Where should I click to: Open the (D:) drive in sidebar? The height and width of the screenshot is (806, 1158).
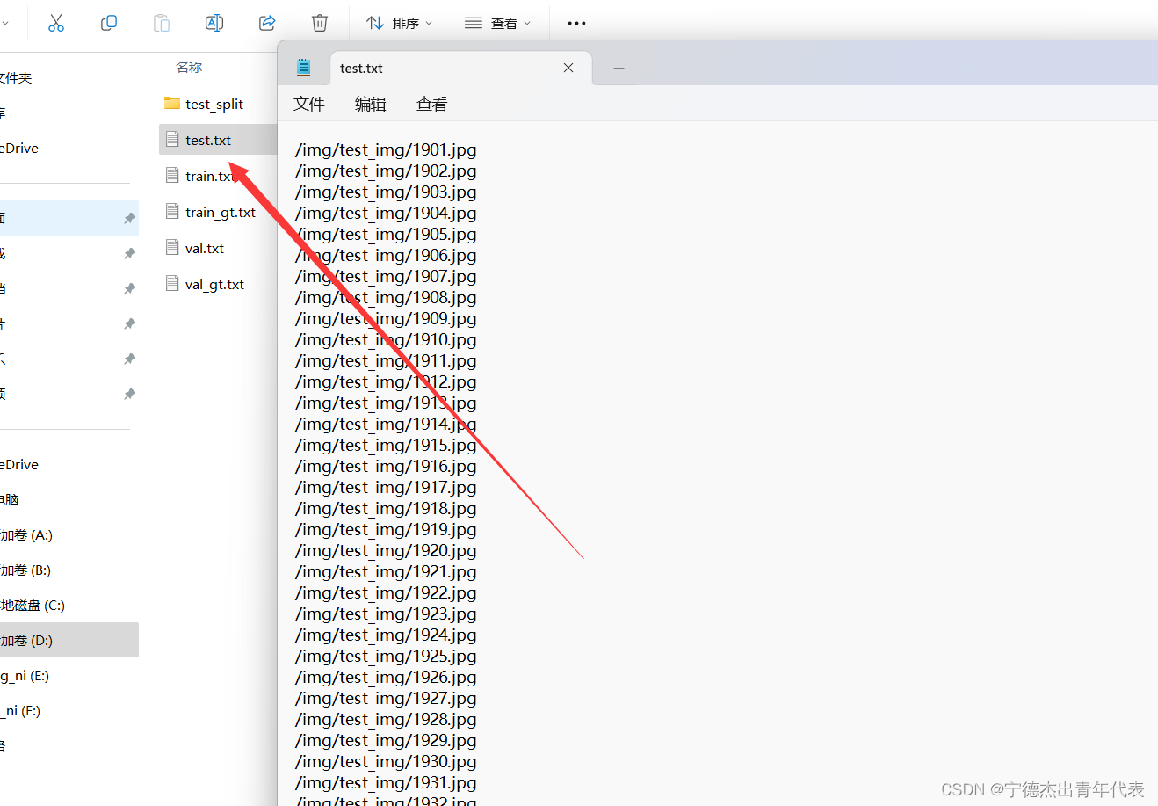69,640
